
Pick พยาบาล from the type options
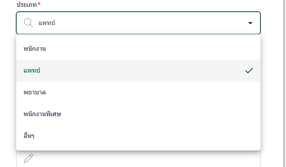(34, 92)
